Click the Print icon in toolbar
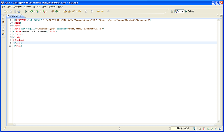Screen dimensions: 224x132 [19, 11]
